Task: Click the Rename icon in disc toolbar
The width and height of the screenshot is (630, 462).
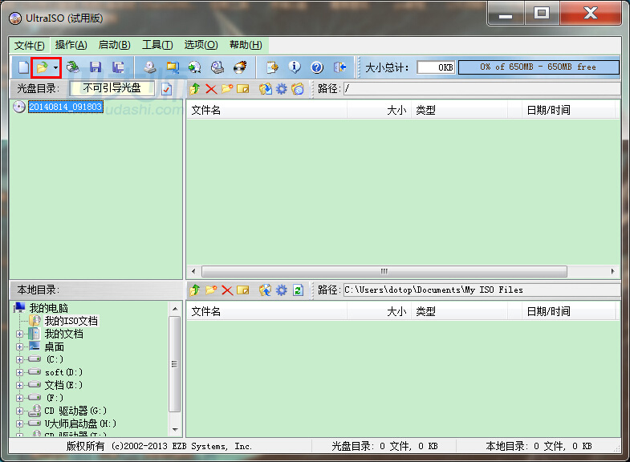Action: [x=243, y=89]
